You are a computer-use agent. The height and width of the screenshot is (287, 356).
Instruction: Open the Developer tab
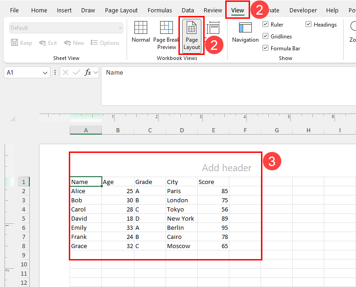click(303, 11)
